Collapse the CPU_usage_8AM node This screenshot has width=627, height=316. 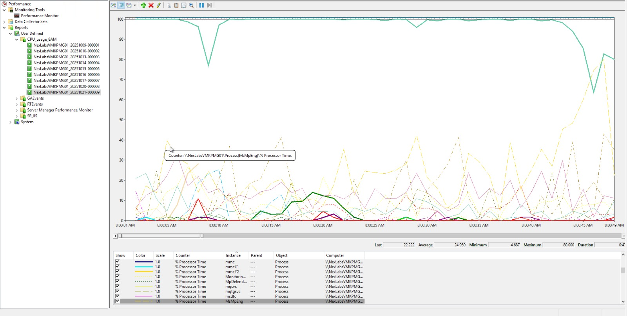17,39
